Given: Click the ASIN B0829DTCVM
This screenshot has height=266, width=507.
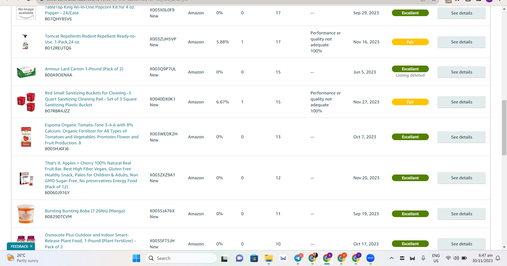Looking at the screenshot, I should click(58, 217).
